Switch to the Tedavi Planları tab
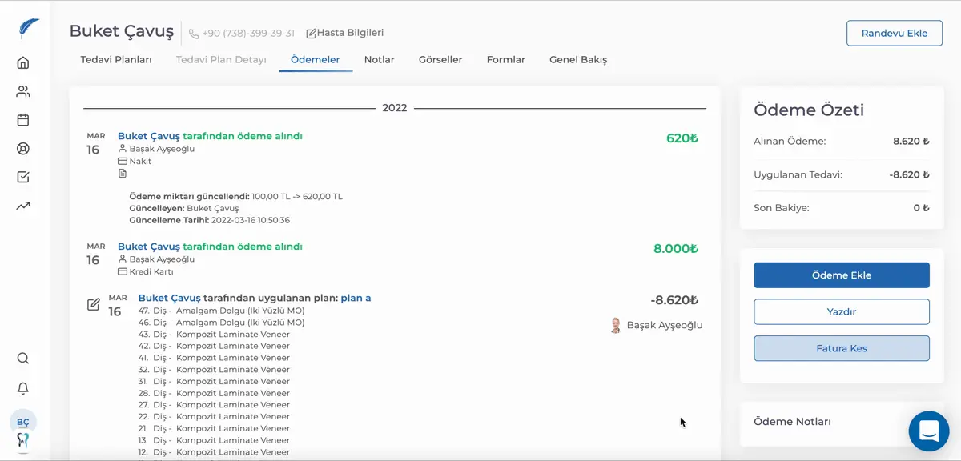The image size is (961, 461). 116,60
